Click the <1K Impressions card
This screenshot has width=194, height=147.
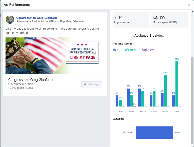131,20
